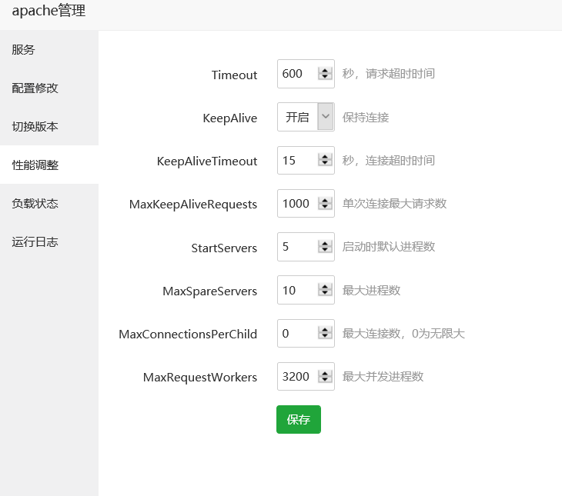Click the KeepAliveTimeout label
Image resolution: width=562 pixels, height=496 pixels.
point(207,161)
